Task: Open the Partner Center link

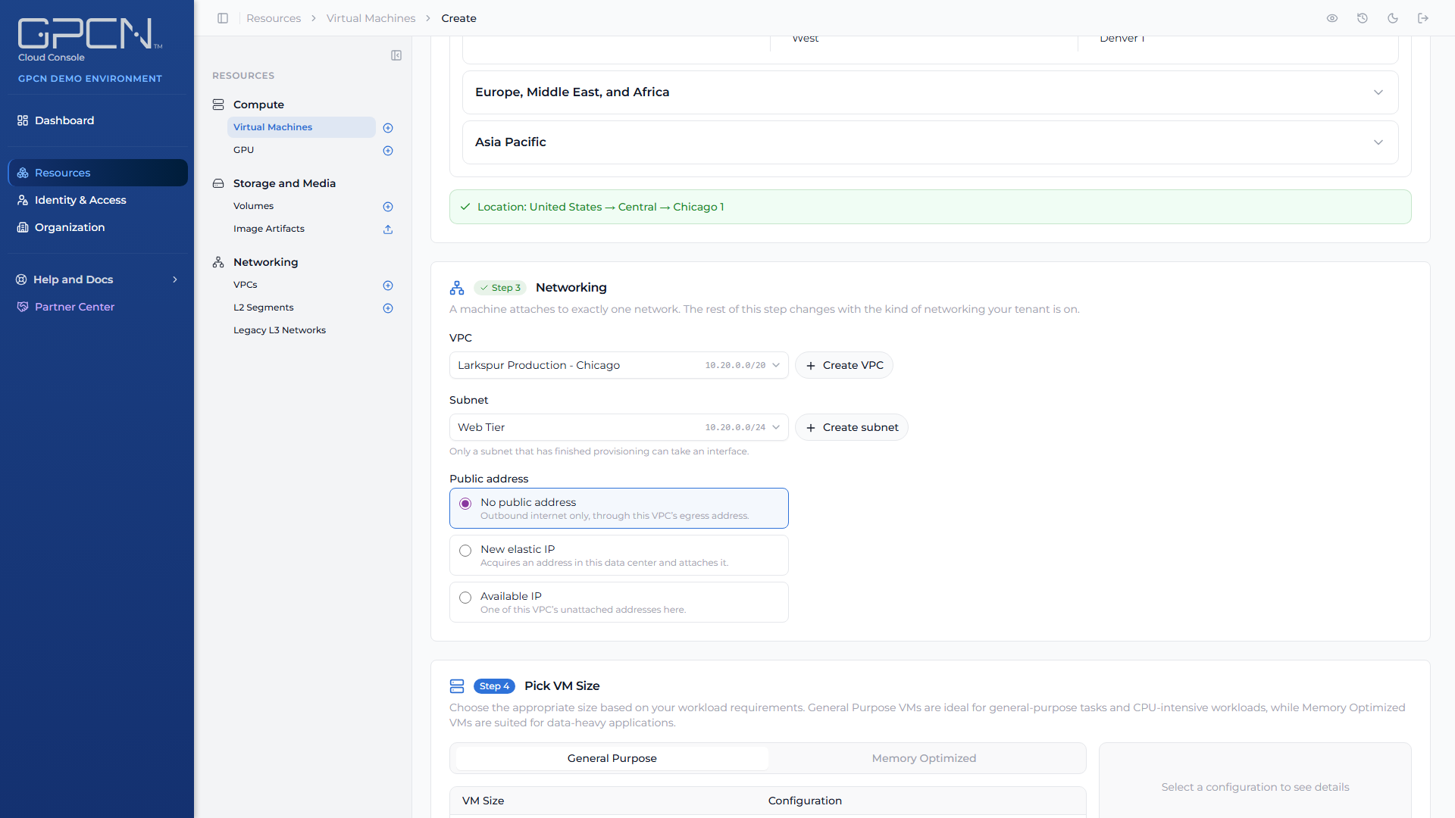Action: point(97,307)
